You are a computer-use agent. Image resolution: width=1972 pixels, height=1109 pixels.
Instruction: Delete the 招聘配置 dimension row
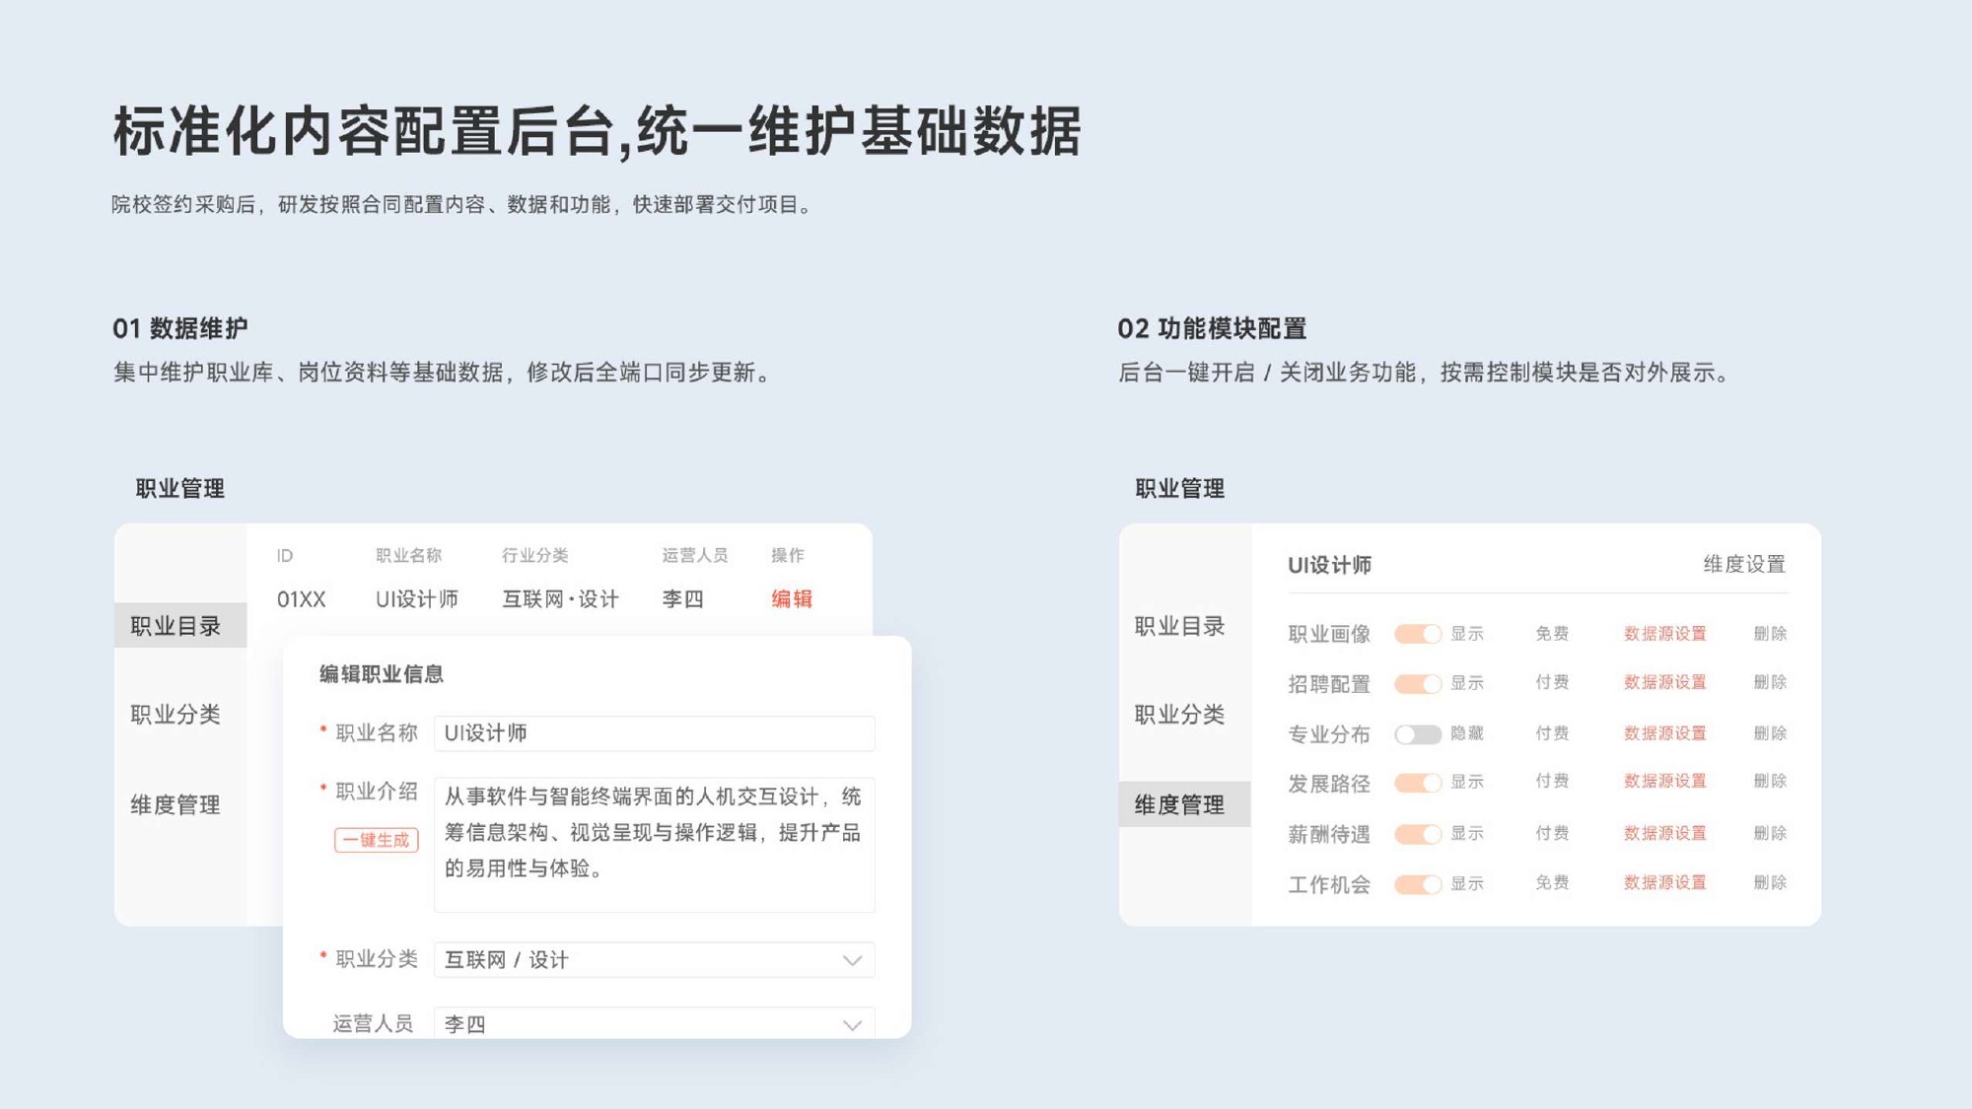(x=1770, y=682)
